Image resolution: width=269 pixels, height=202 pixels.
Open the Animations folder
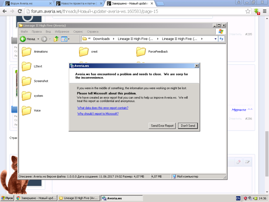click(x=27, y=52)
